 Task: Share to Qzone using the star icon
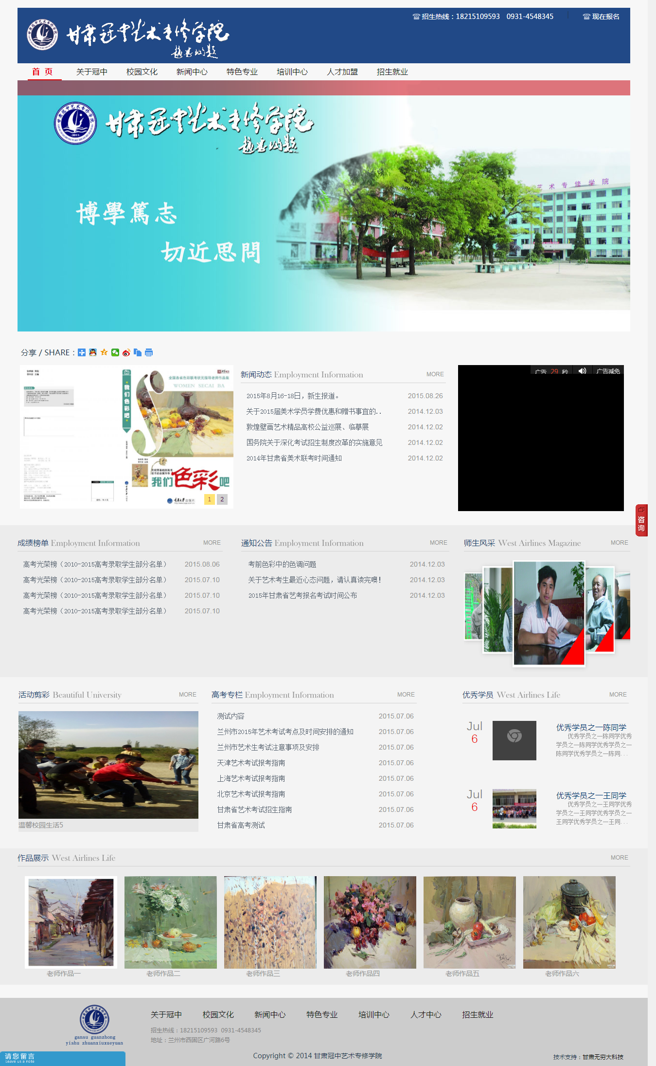click(104, 352)
